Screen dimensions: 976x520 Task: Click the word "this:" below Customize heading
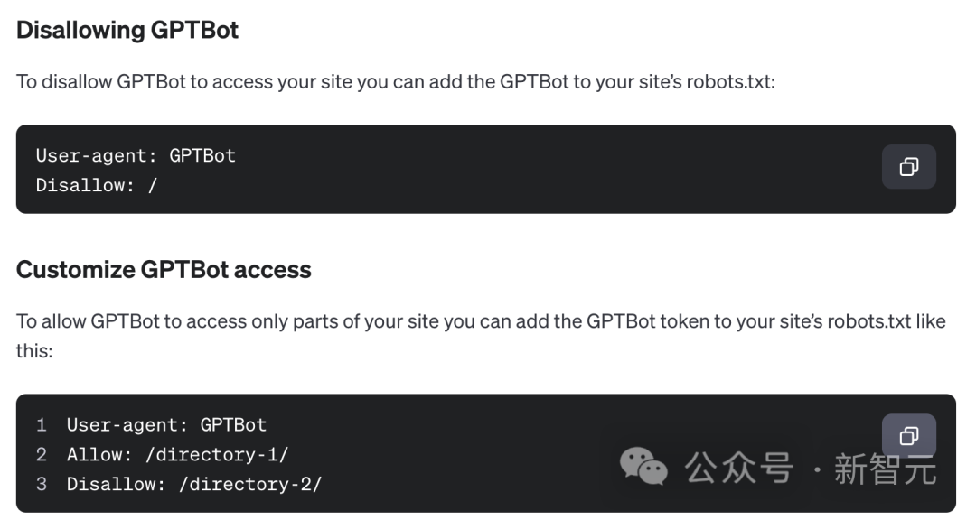[x=34, y=350]
